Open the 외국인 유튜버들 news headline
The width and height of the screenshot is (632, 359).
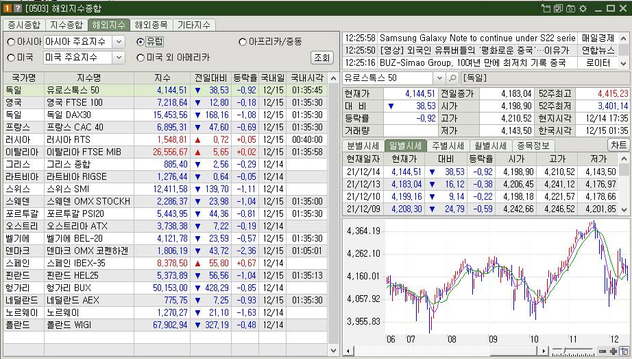click(x=478, y=51)
